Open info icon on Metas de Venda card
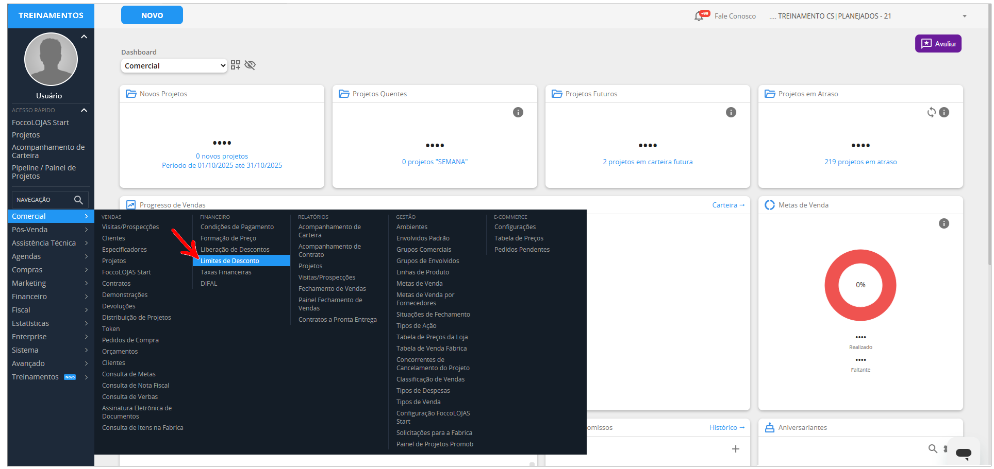This screenshot has width=994, height=469. tap(944, 223)
